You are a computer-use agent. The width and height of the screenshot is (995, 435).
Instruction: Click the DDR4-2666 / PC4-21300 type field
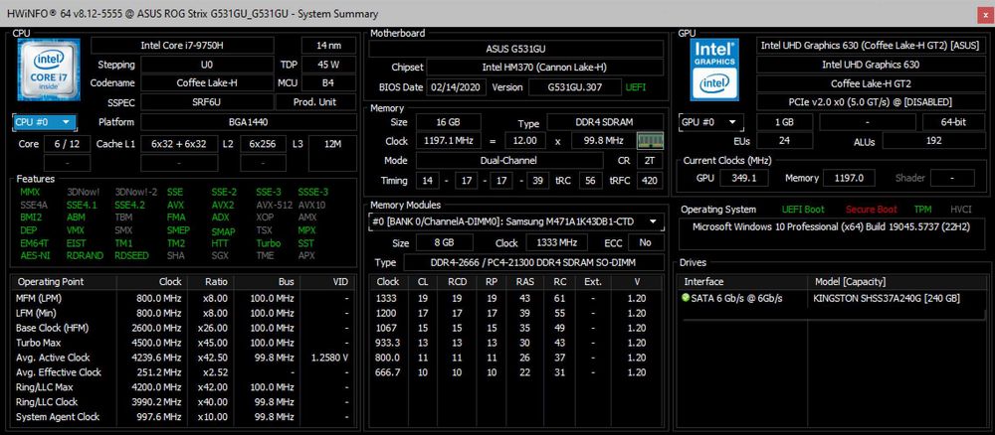coord(533,263)
